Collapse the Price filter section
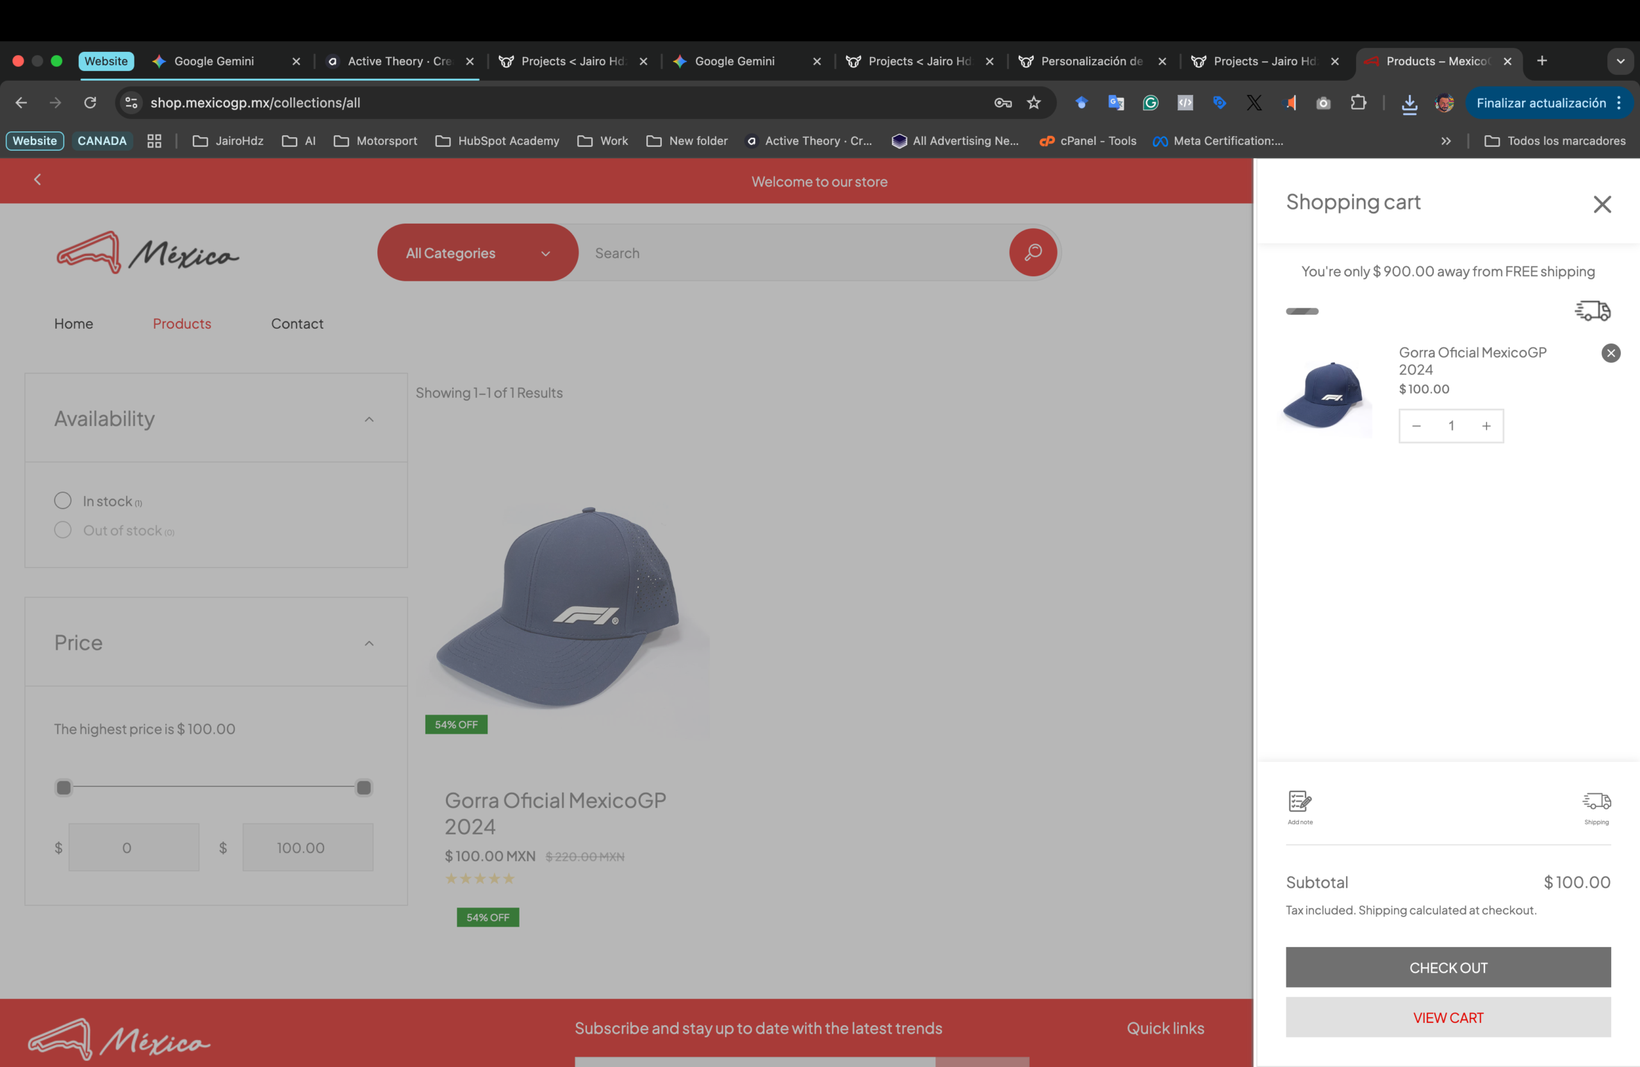This screenshot has height=1067, width=1640. [x=368, y=643]
